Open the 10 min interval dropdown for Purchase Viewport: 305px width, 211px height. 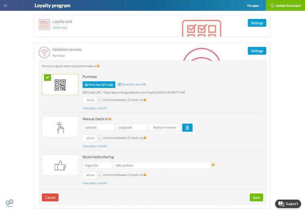[x=92, y=100]
